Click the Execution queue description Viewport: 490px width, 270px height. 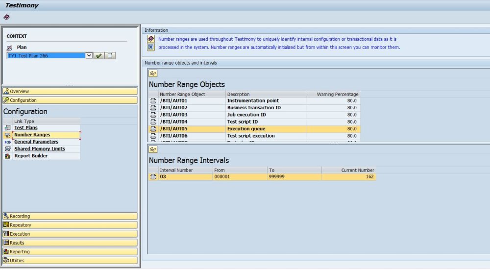pyautogui.click(x=246, y=129)
